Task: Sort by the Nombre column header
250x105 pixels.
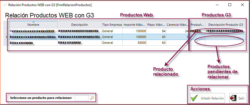Action: click(33, 25)
